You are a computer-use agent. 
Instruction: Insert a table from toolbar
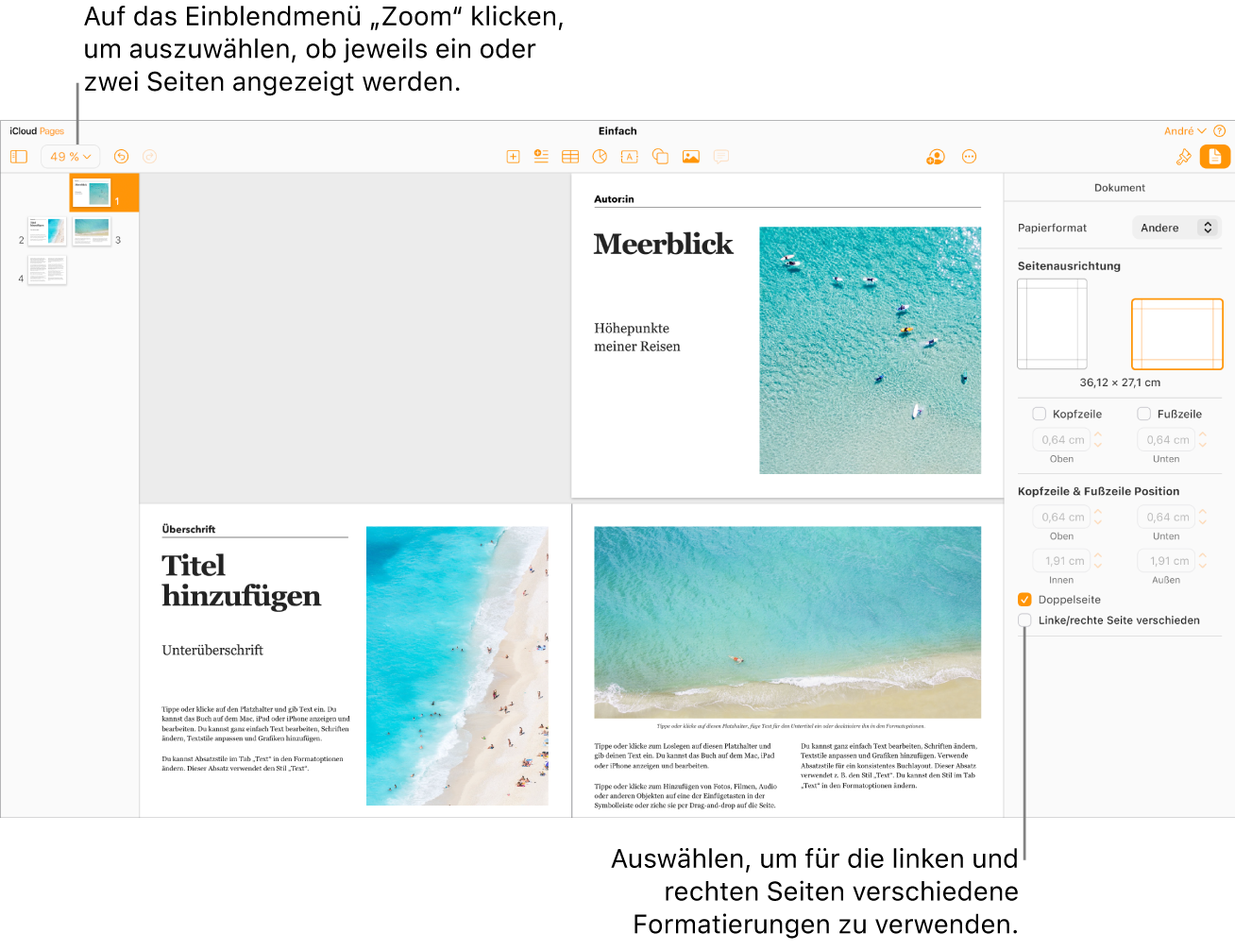(570, 157)
